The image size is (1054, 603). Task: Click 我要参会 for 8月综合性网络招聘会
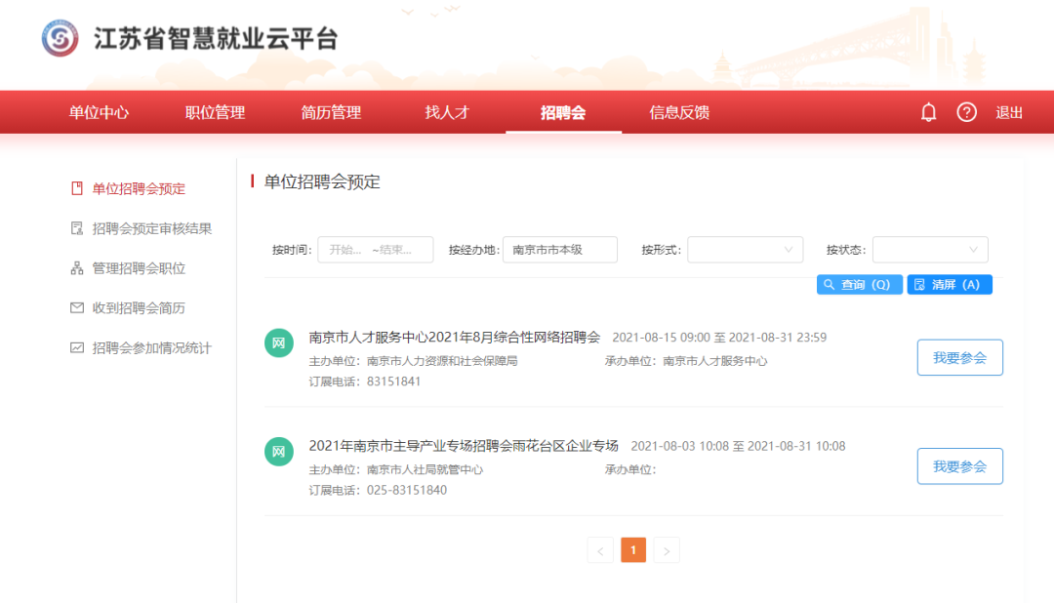click(x=960, y=358)
